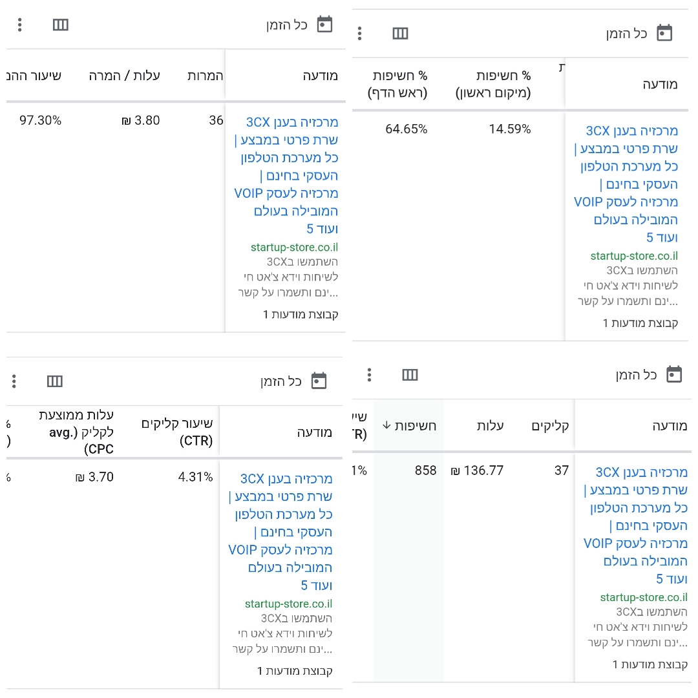Open three-dot menu above the conversions (המרות) table
698x698 pixels.
[x=20, y=25]
